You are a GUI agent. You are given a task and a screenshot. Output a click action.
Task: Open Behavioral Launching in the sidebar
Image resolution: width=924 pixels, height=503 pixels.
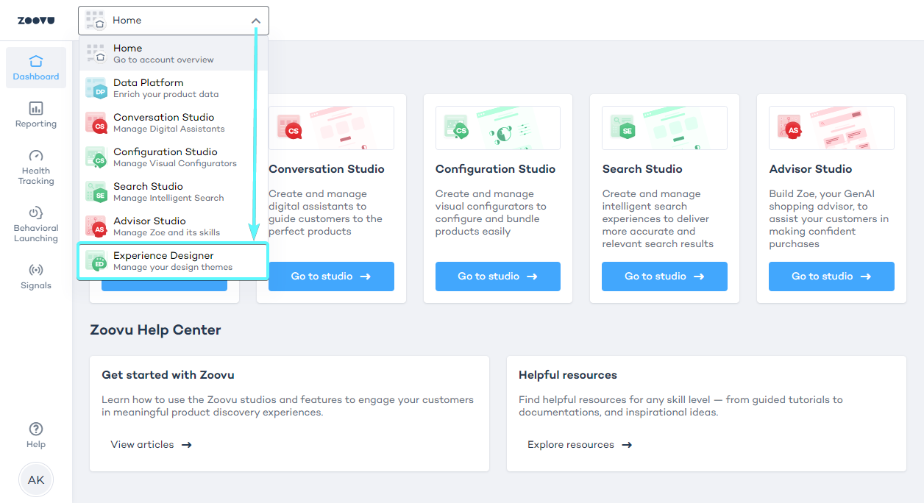coord(36,224)
